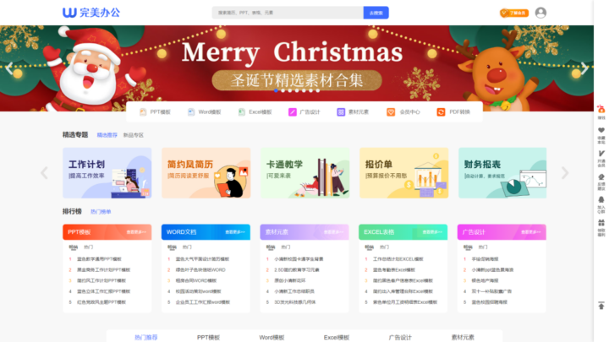Show previous banner with left arrow

click(x=10, y=69)
